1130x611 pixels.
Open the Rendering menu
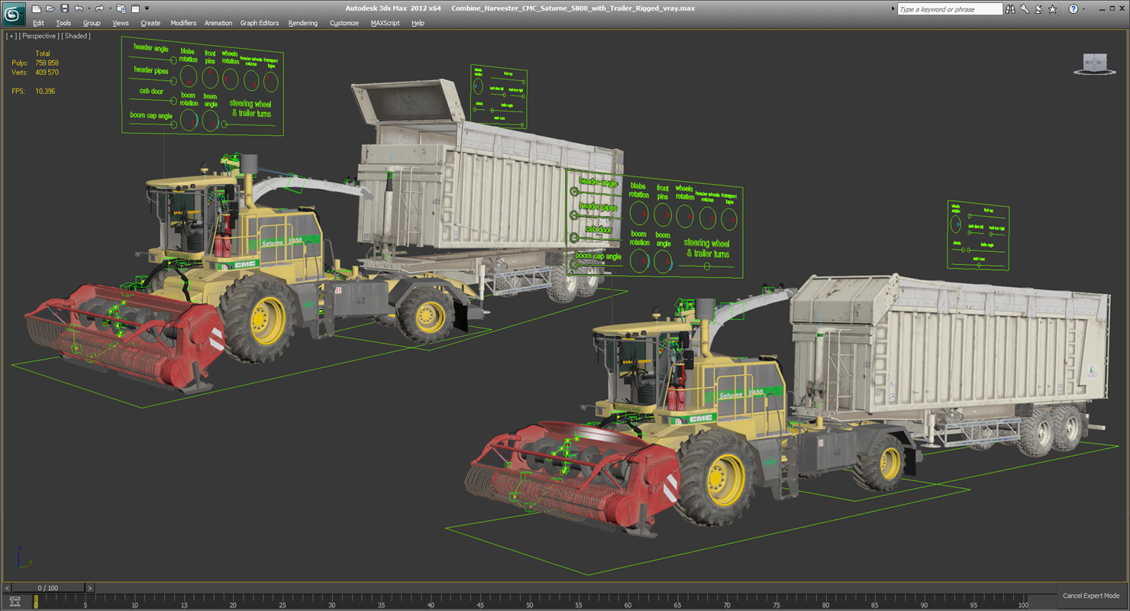[303, 23]
